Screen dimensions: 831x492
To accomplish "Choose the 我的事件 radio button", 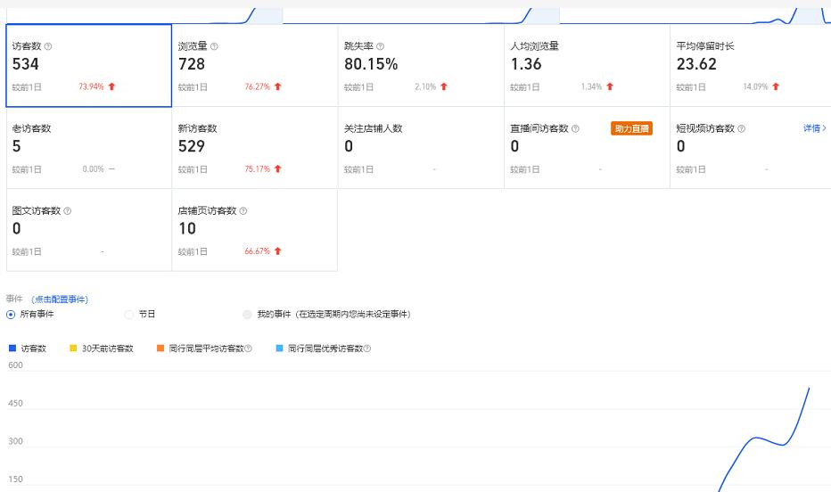I will (247, 315).
